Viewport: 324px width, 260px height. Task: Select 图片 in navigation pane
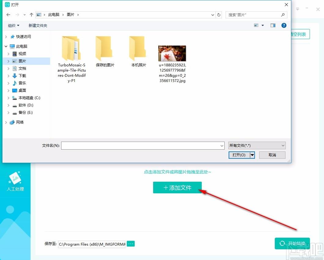coord(22,61)
